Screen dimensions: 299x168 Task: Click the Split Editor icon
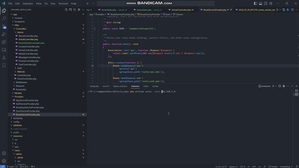pos(292,10)
